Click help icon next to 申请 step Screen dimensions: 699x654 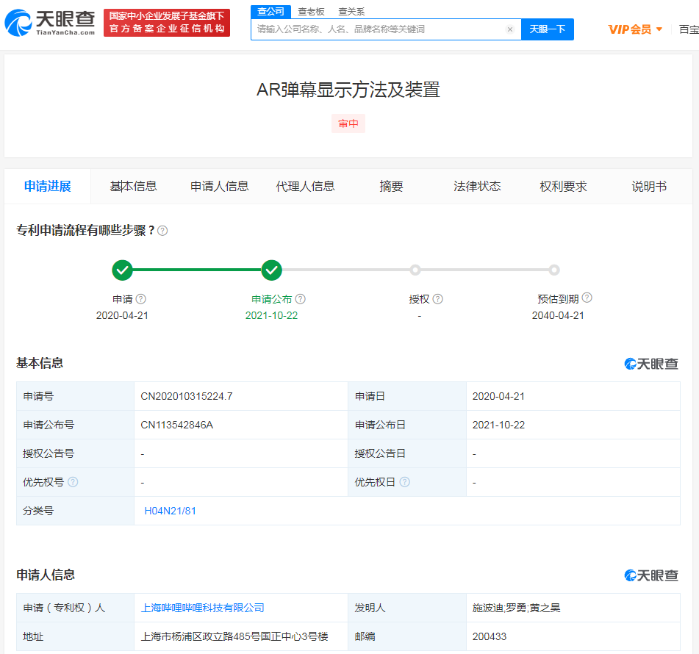140,299
